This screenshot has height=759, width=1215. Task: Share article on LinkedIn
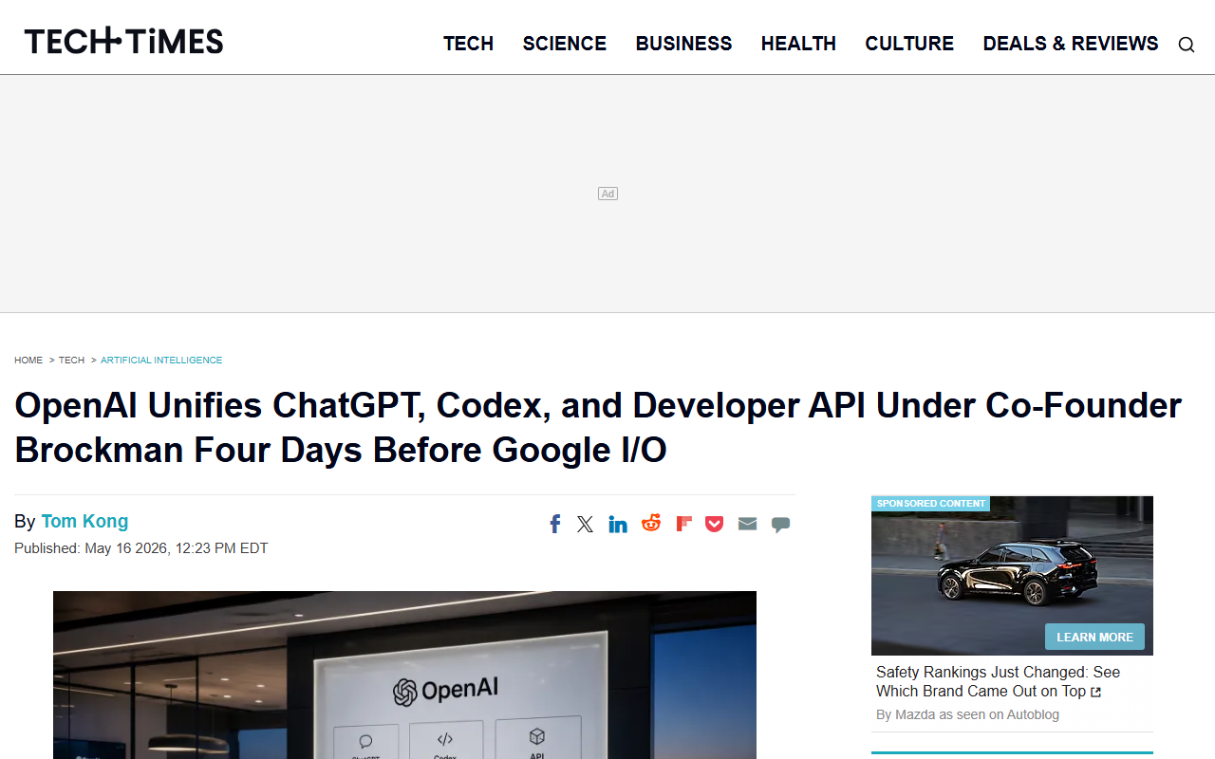(618, 524)
